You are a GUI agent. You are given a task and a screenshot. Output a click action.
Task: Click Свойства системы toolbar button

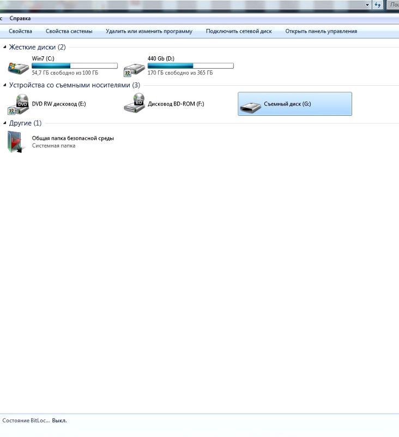click(x=69, y=31)
